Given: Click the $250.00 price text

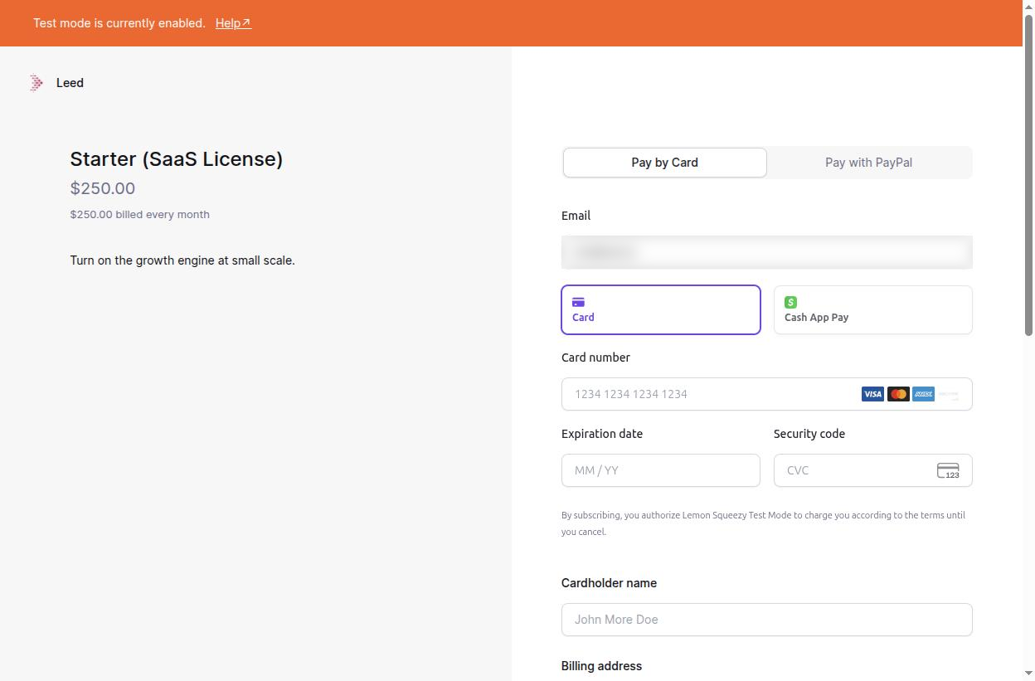Looking at the screenshot, I should coord(103,188).
